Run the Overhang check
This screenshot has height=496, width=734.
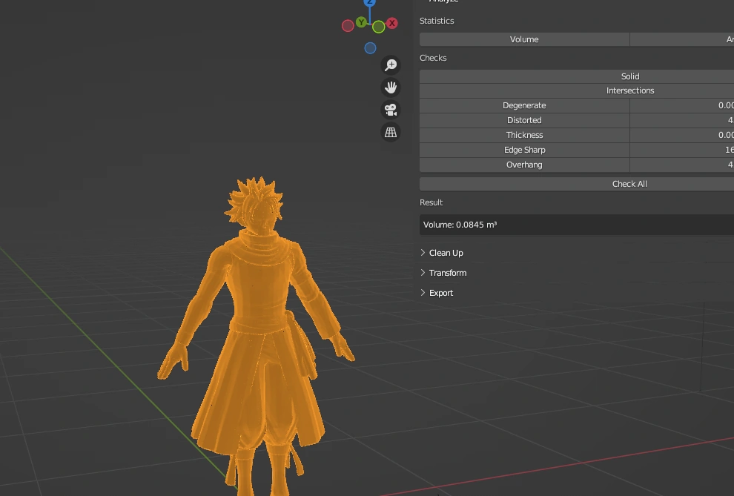[524, 165]
